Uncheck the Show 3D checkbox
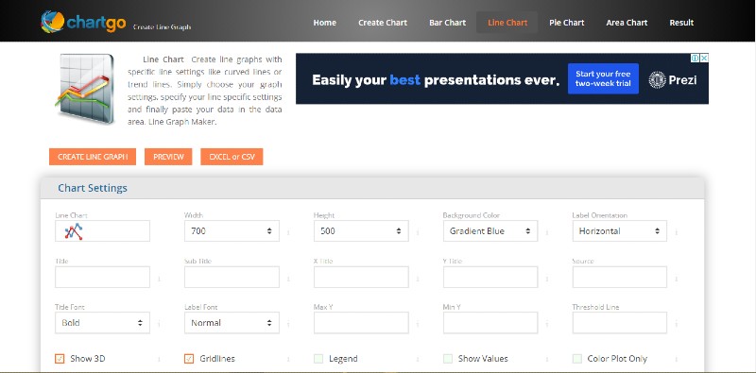This screenshot has width=756, height=373. click(60, 359)
